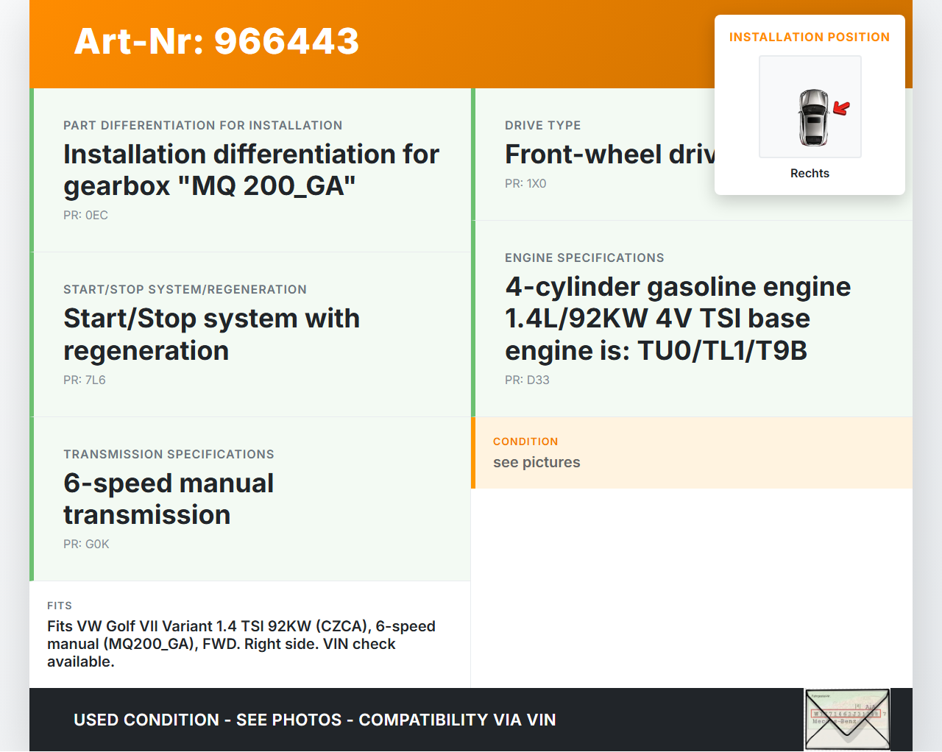Select the 6-speed manual transmission heading

coord(169,499)
